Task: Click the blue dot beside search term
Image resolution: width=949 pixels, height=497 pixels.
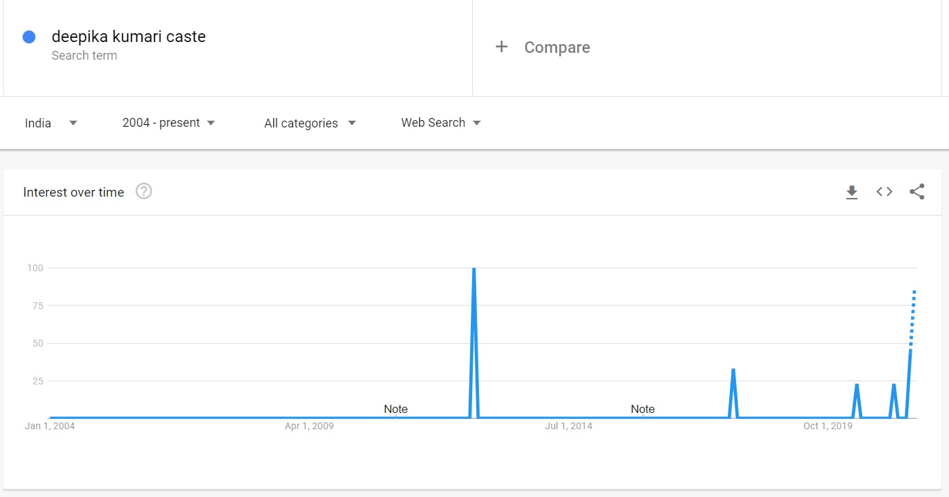Action: [29, 37]
